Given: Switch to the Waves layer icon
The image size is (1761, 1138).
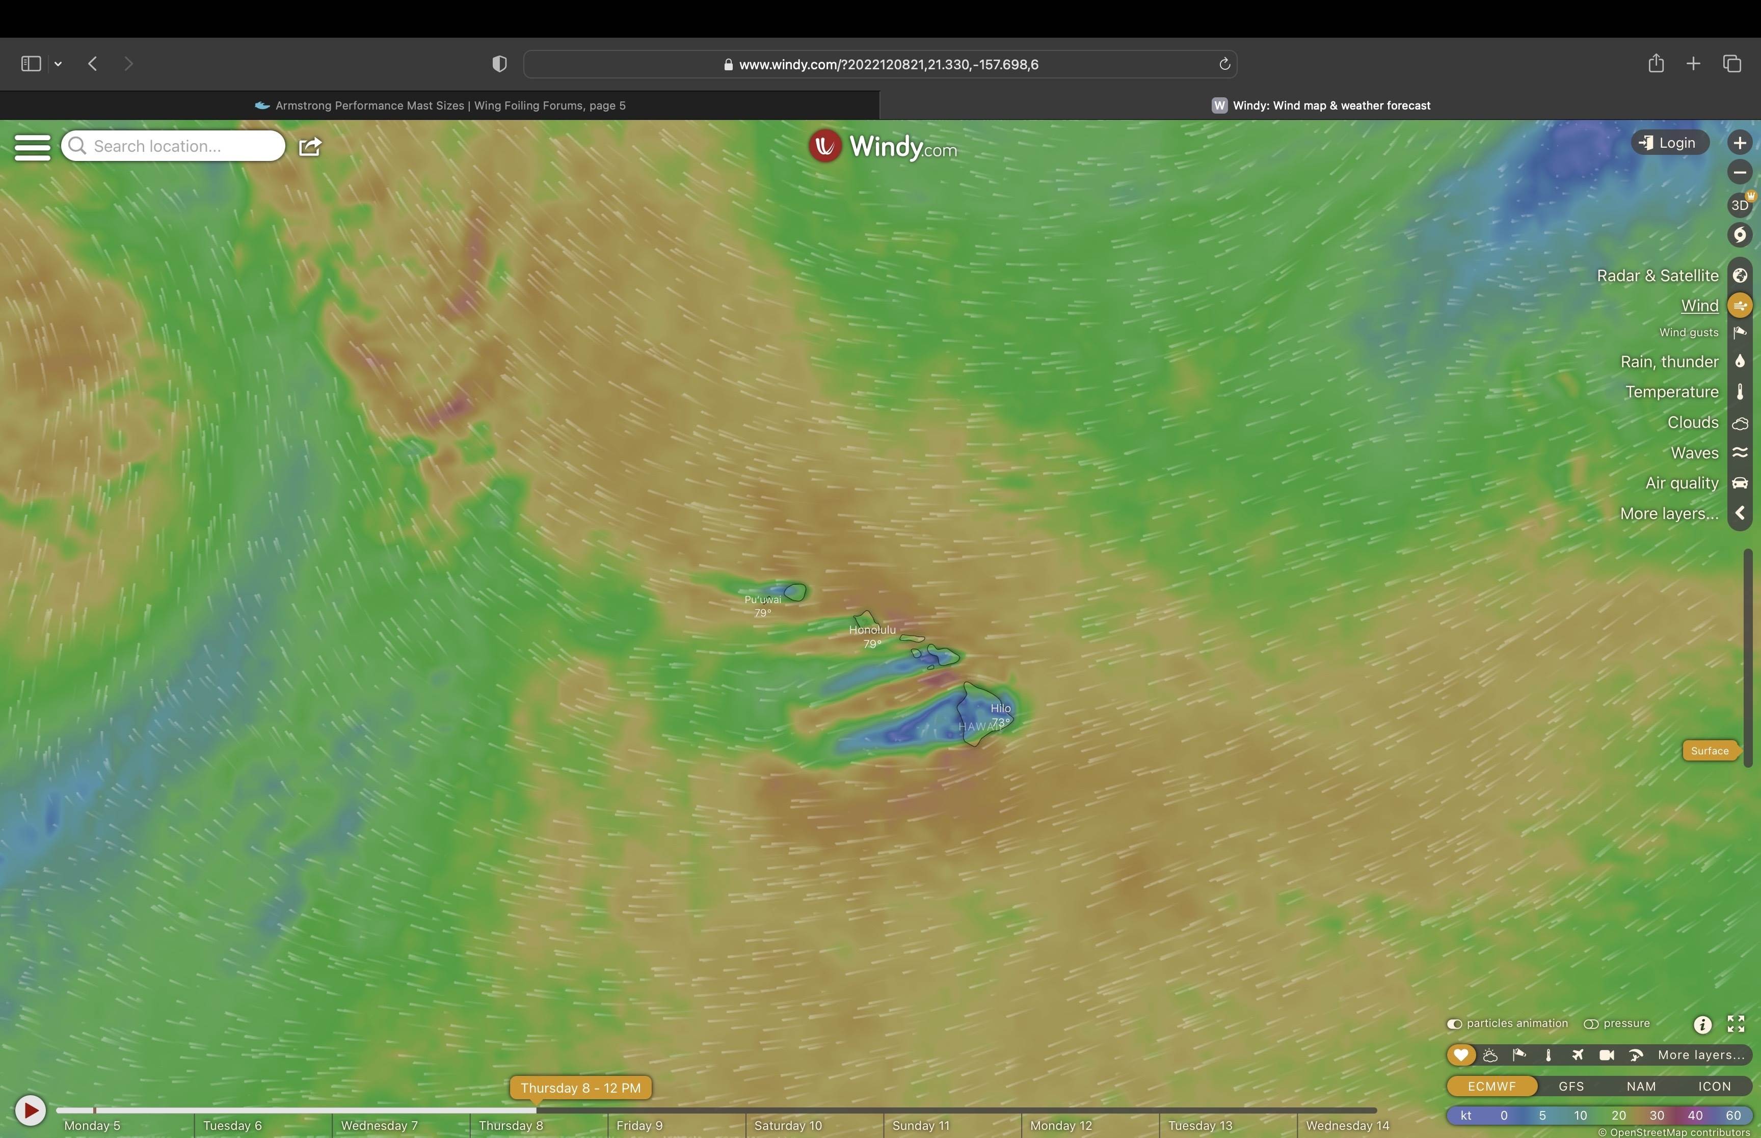Looking at the screenshot, I should [x=1740, y=453].
